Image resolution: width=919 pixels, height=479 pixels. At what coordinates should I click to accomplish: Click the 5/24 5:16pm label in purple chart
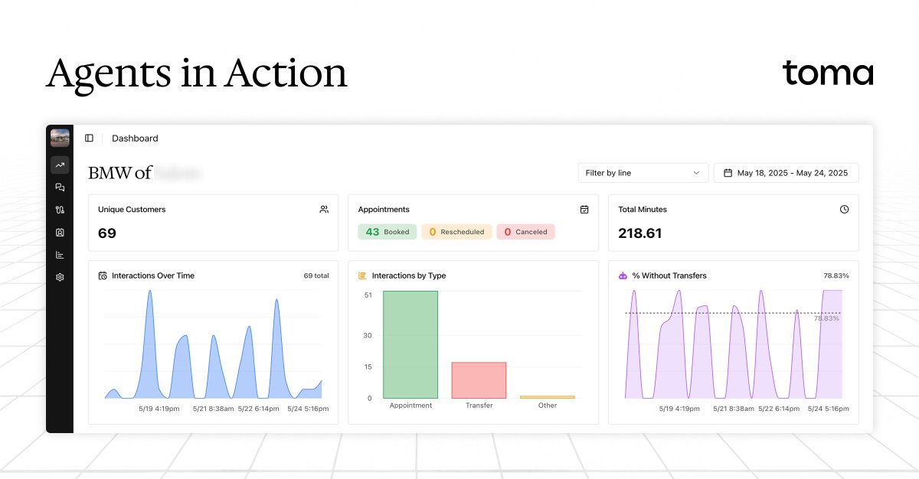(829, 409)
